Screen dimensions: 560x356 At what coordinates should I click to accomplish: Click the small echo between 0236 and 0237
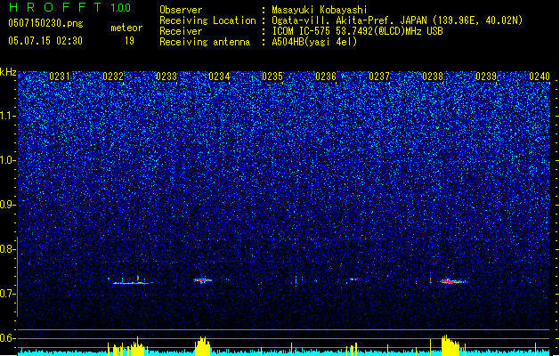353,279
